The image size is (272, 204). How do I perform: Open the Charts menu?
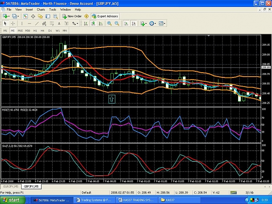click(41, 10)
